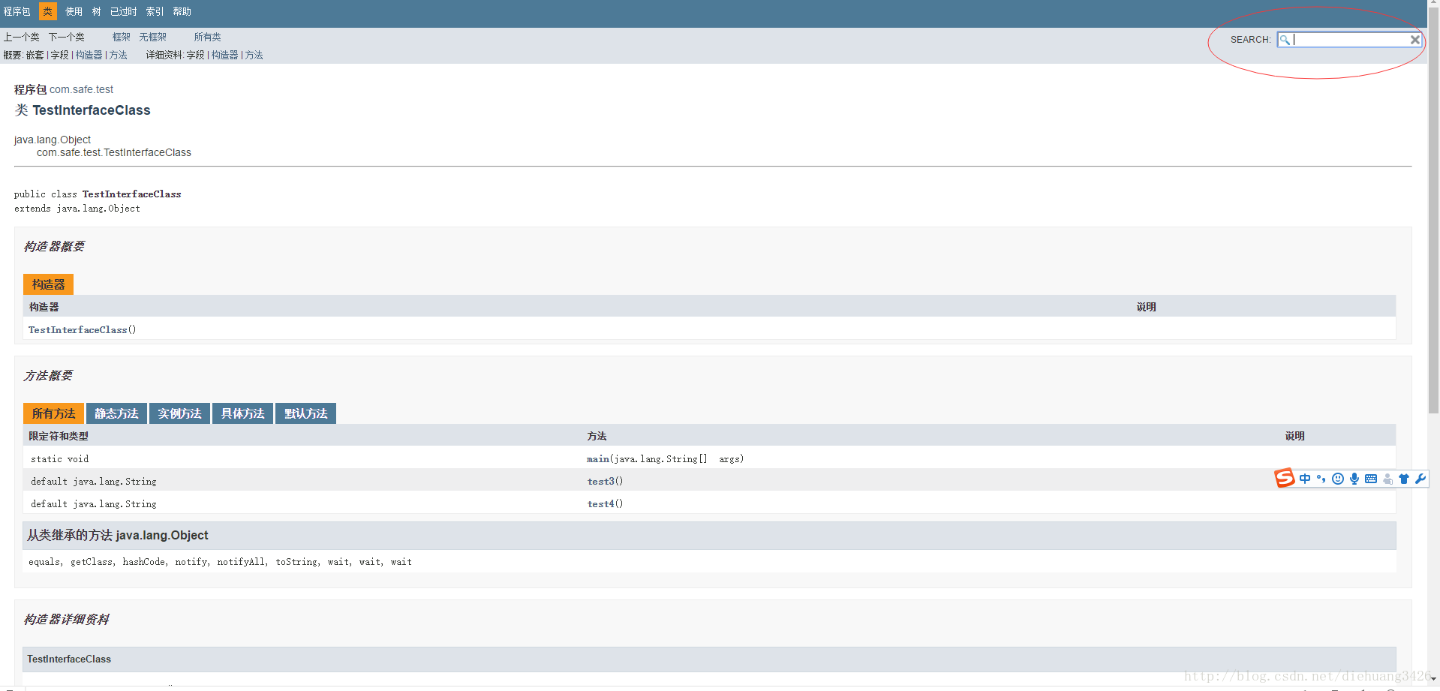Jump to 构造器 in the 详细资料 row
The height and width of the screenshot is (691, 1440).
tap(224, 55)
